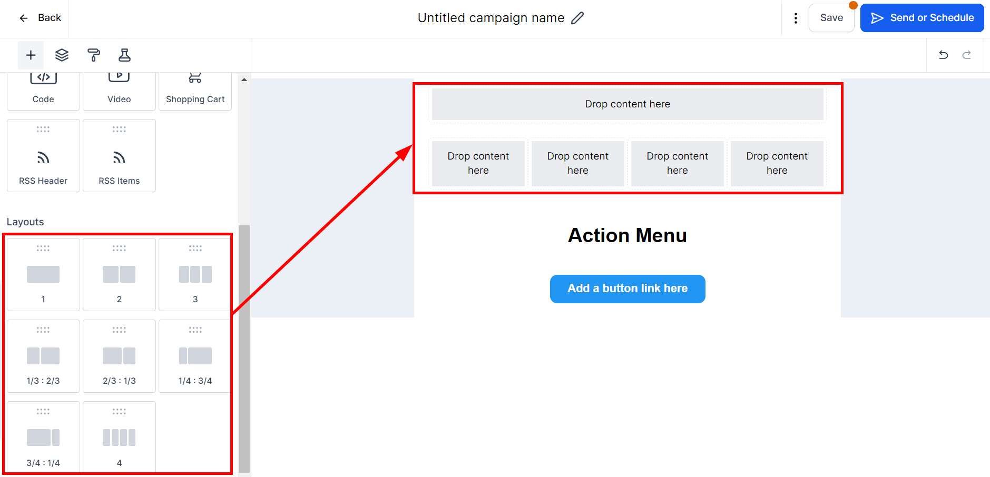Open the layers stack icon
The height and width of the screenshot is (477, 990).
62,55
